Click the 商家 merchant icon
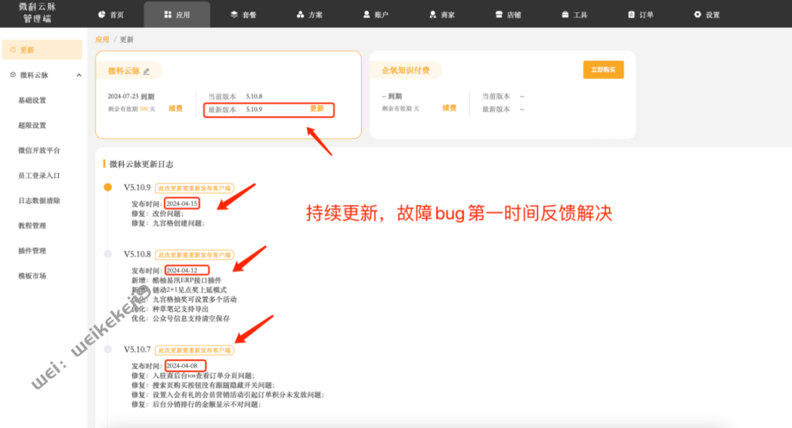Viewport: 792px width, 428px height. coord(432,15)
